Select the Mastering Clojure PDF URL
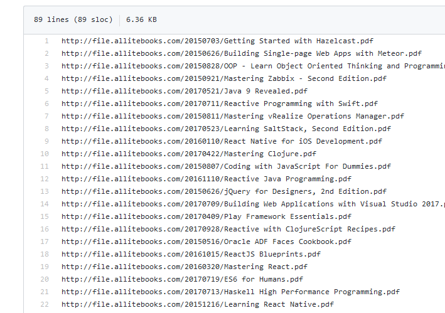The width and height of the screenshot is (445, 313). tap(188, 154)
